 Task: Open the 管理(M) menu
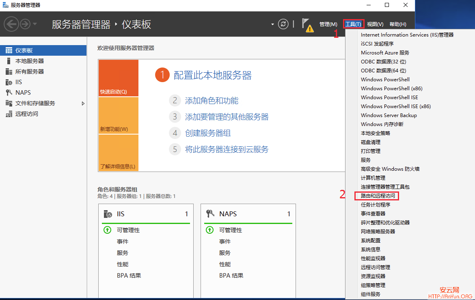(328, 24)
